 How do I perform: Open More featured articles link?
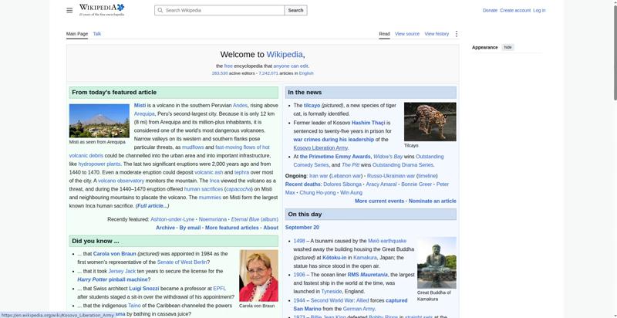(x=232, y=228)
